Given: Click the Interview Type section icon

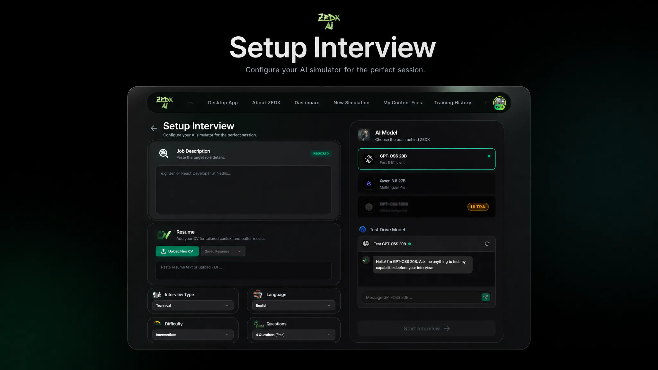Looking at the screenshot, I should coord(157,295).
